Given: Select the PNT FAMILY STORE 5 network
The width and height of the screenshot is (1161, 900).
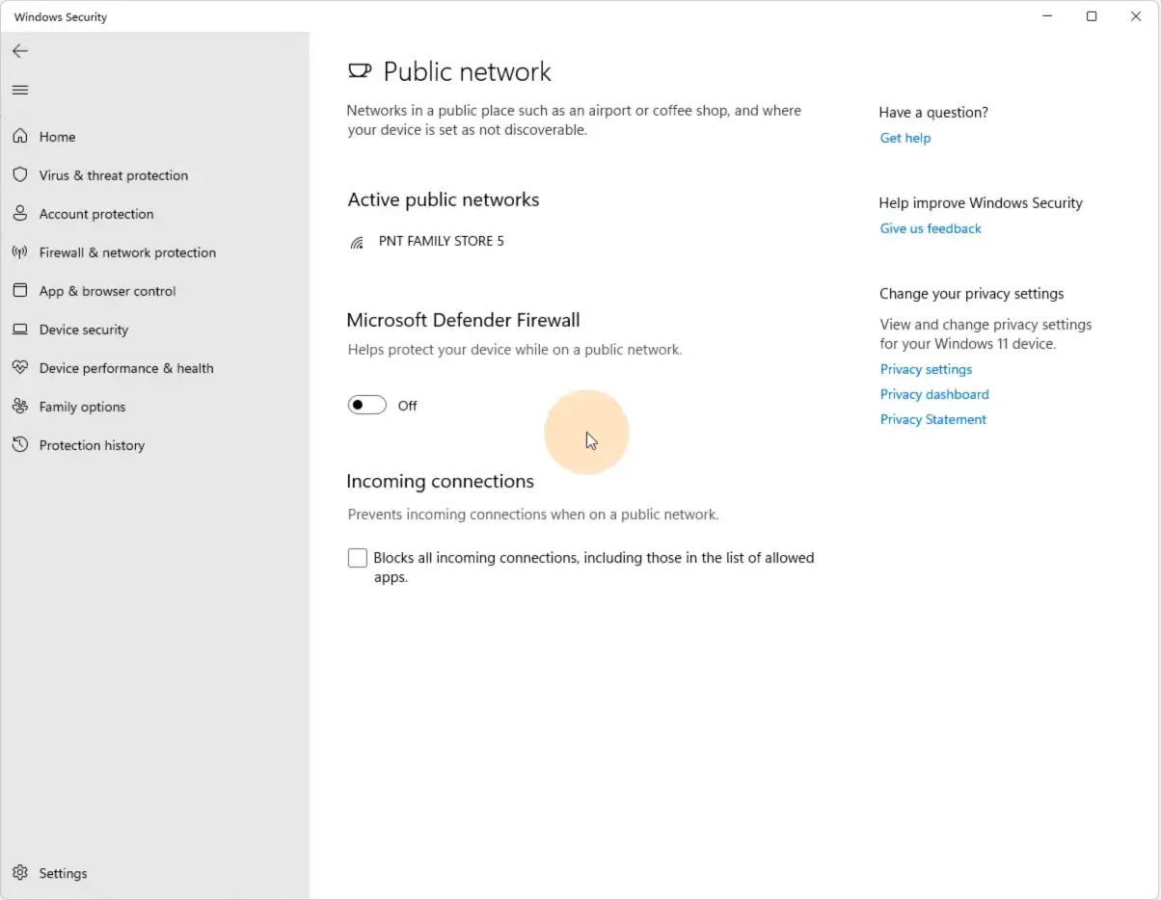Looking at the screenshot, I should click(441, 241).
